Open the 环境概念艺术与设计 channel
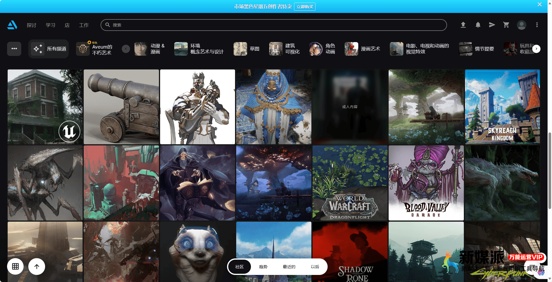Screen dimensions: 552x282 click(199, 49)
